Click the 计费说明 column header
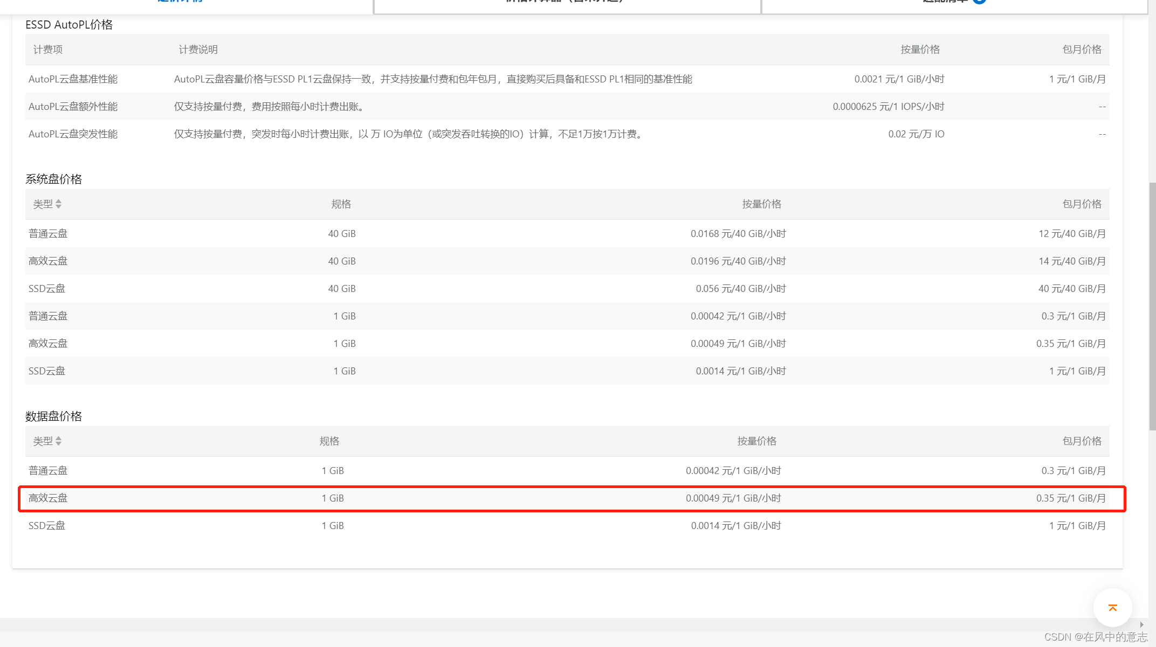The image size is (1156, 647). [198, 50]
